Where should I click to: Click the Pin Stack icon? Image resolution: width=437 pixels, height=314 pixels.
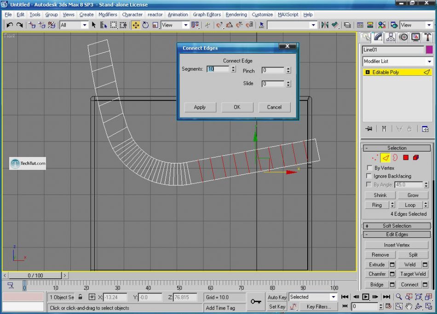click(x=369, y=129)
